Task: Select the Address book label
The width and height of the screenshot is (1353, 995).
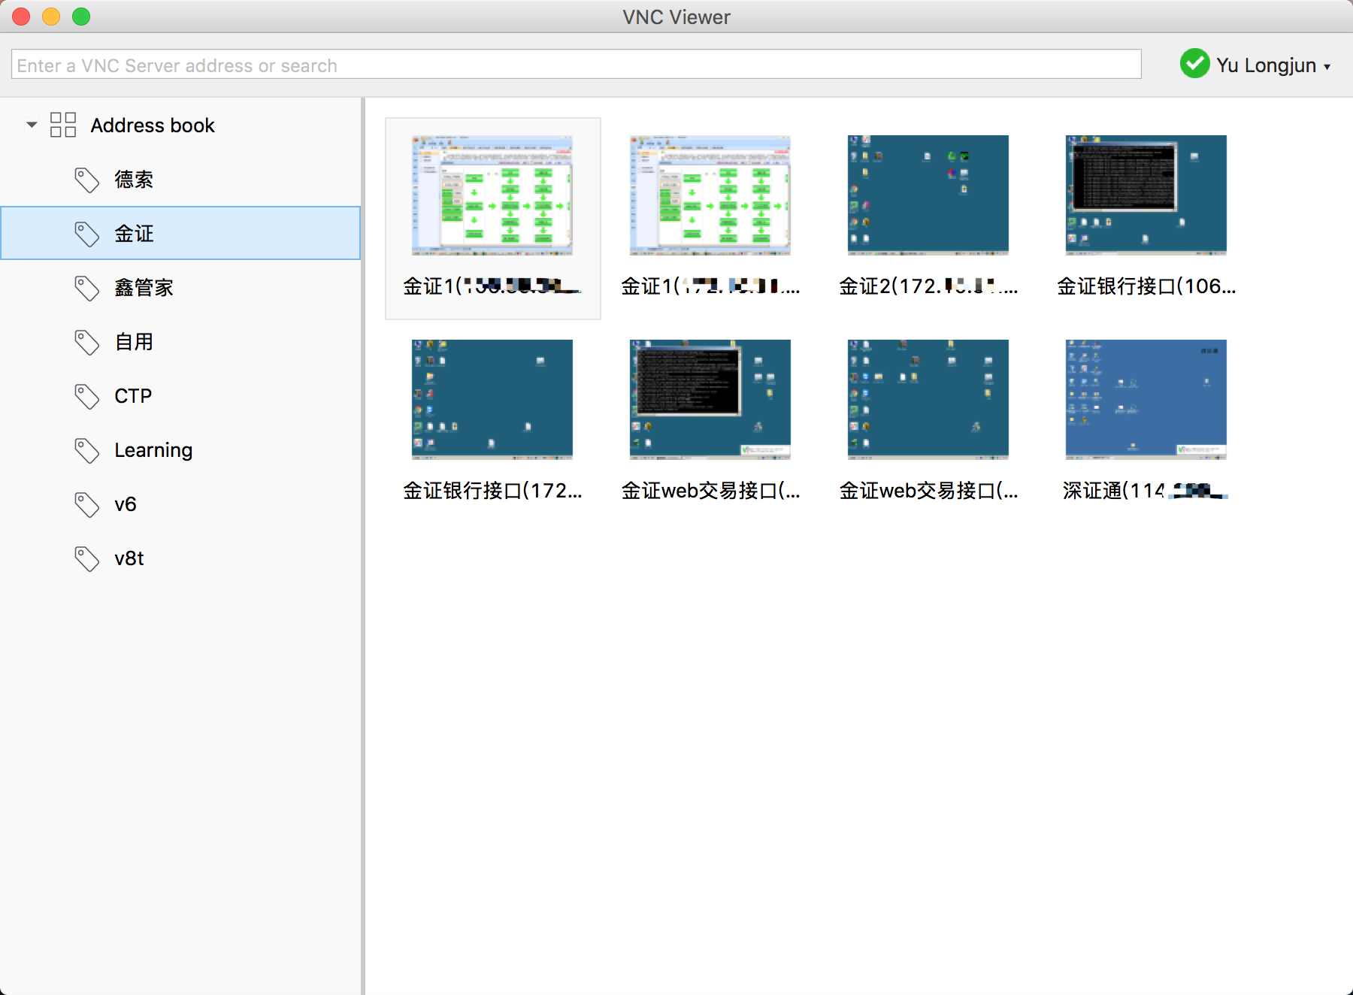Action: 153,125
